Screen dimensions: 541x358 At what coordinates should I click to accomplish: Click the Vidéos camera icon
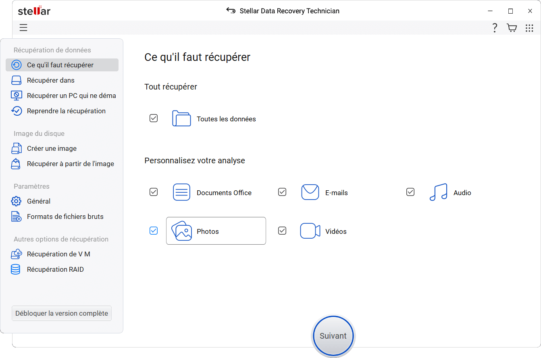pos(310,231)
